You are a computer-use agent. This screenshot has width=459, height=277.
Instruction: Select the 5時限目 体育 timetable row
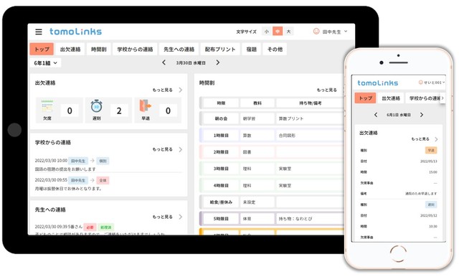(271, 219)
